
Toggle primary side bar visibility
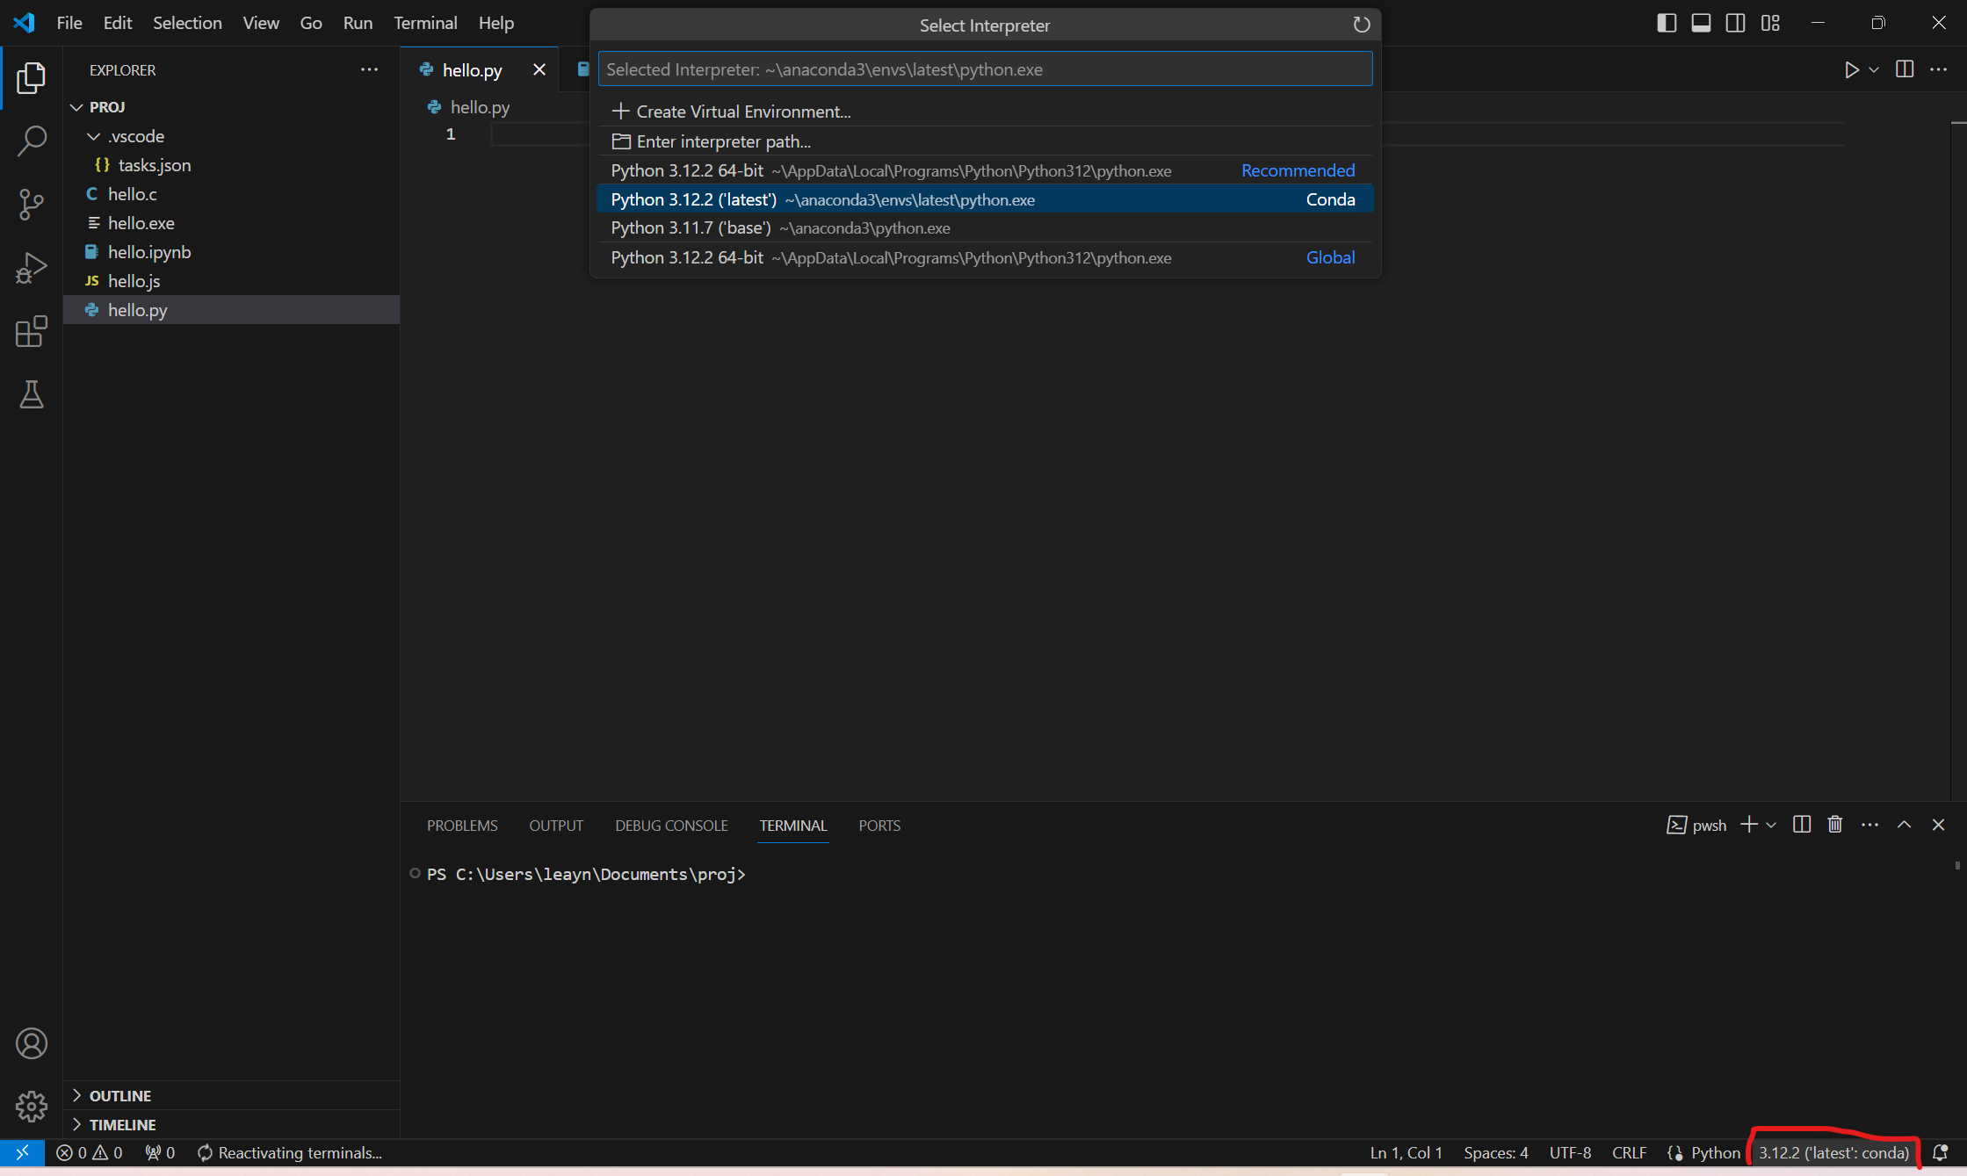(x=1666, y=23)
